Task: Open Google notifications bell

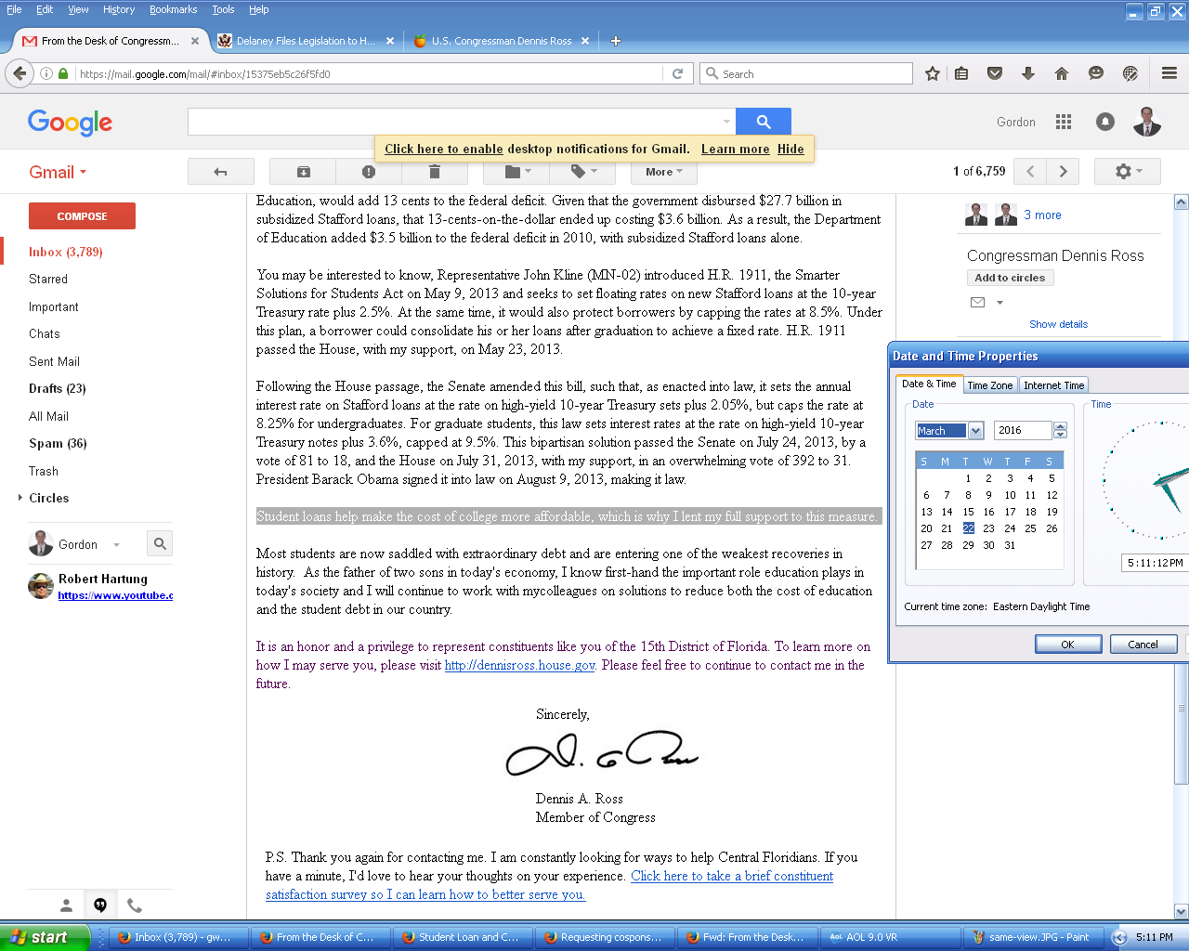Action: (x=1105, y=122)
